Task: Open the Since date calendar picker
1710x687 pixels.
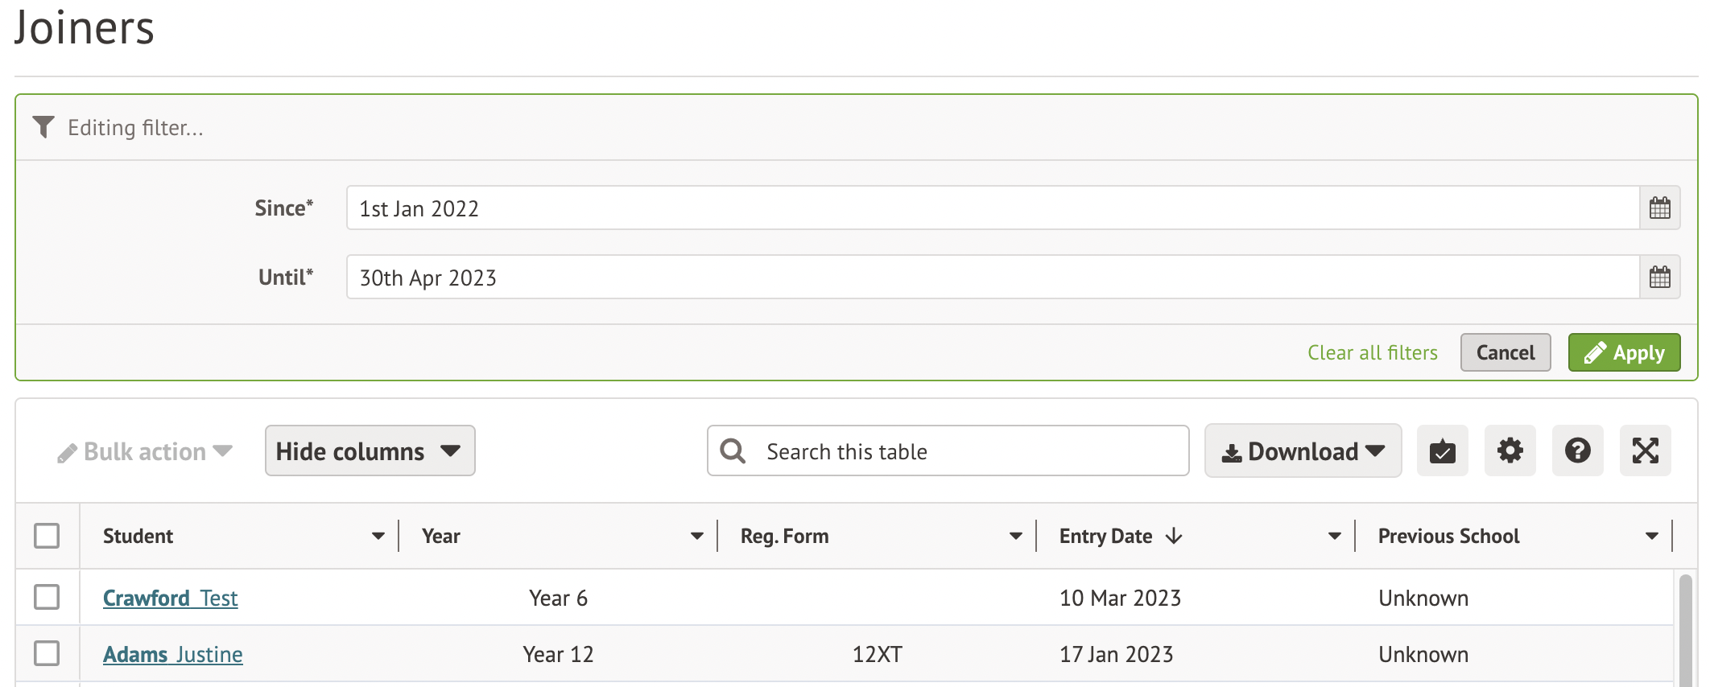Action: (1659, 208)
